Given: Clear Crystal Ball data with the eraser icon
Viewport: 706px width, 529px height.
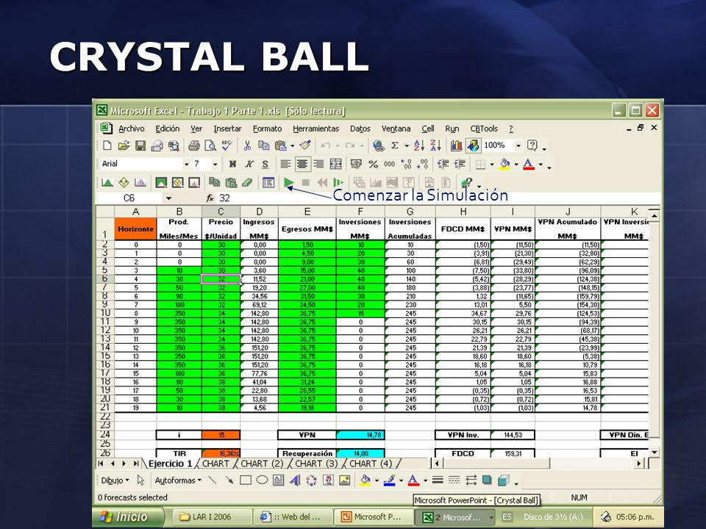Looking at the screenshot, I should 247,183.
